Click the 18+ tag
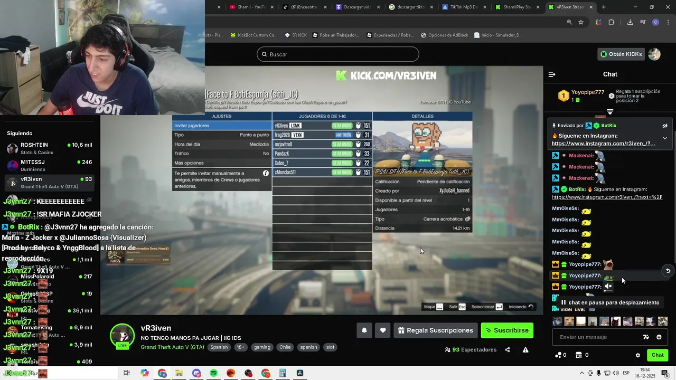 click(x=241, y=347)
